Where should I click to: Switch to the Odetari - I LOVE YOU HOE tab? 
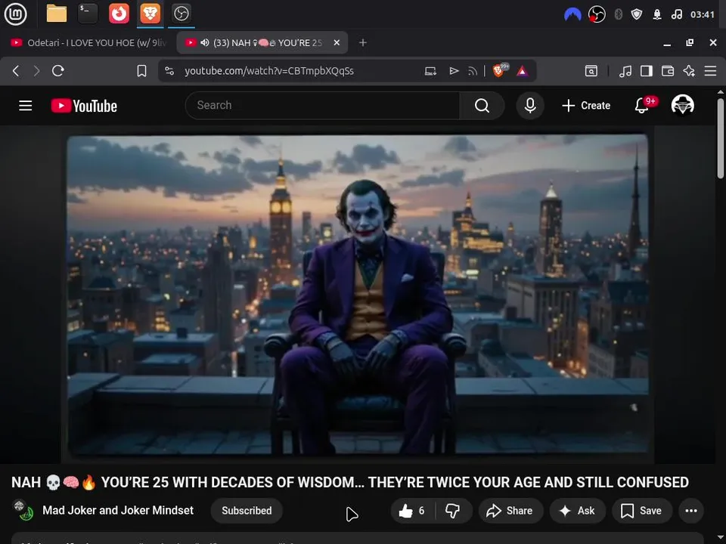(x=88, y=42)
